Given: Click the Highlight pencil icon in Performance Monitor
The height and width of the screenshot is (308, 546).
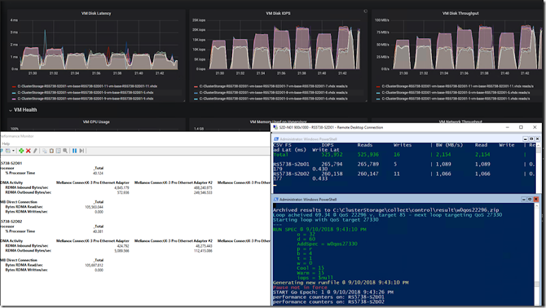Looking at the screenshot, I should [35, 150].
